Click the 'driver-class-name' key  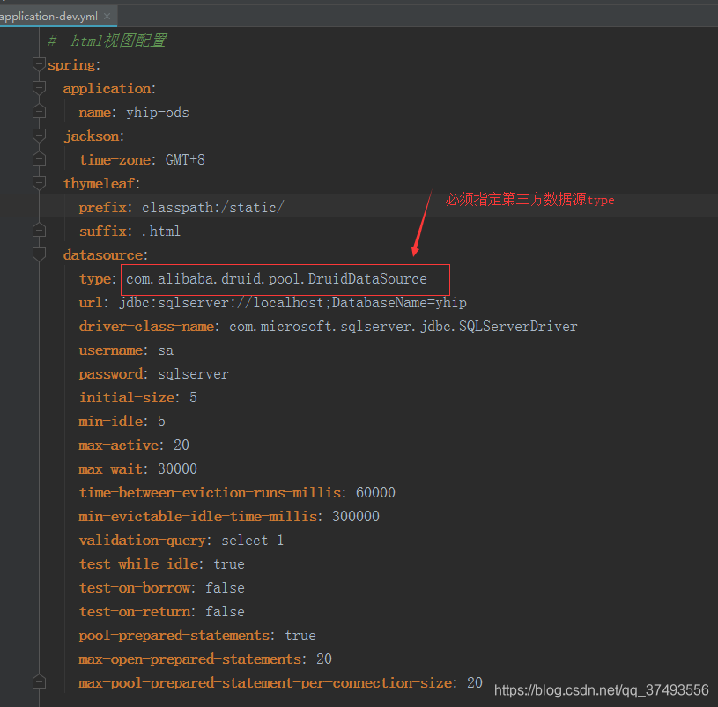coord(146,327)
